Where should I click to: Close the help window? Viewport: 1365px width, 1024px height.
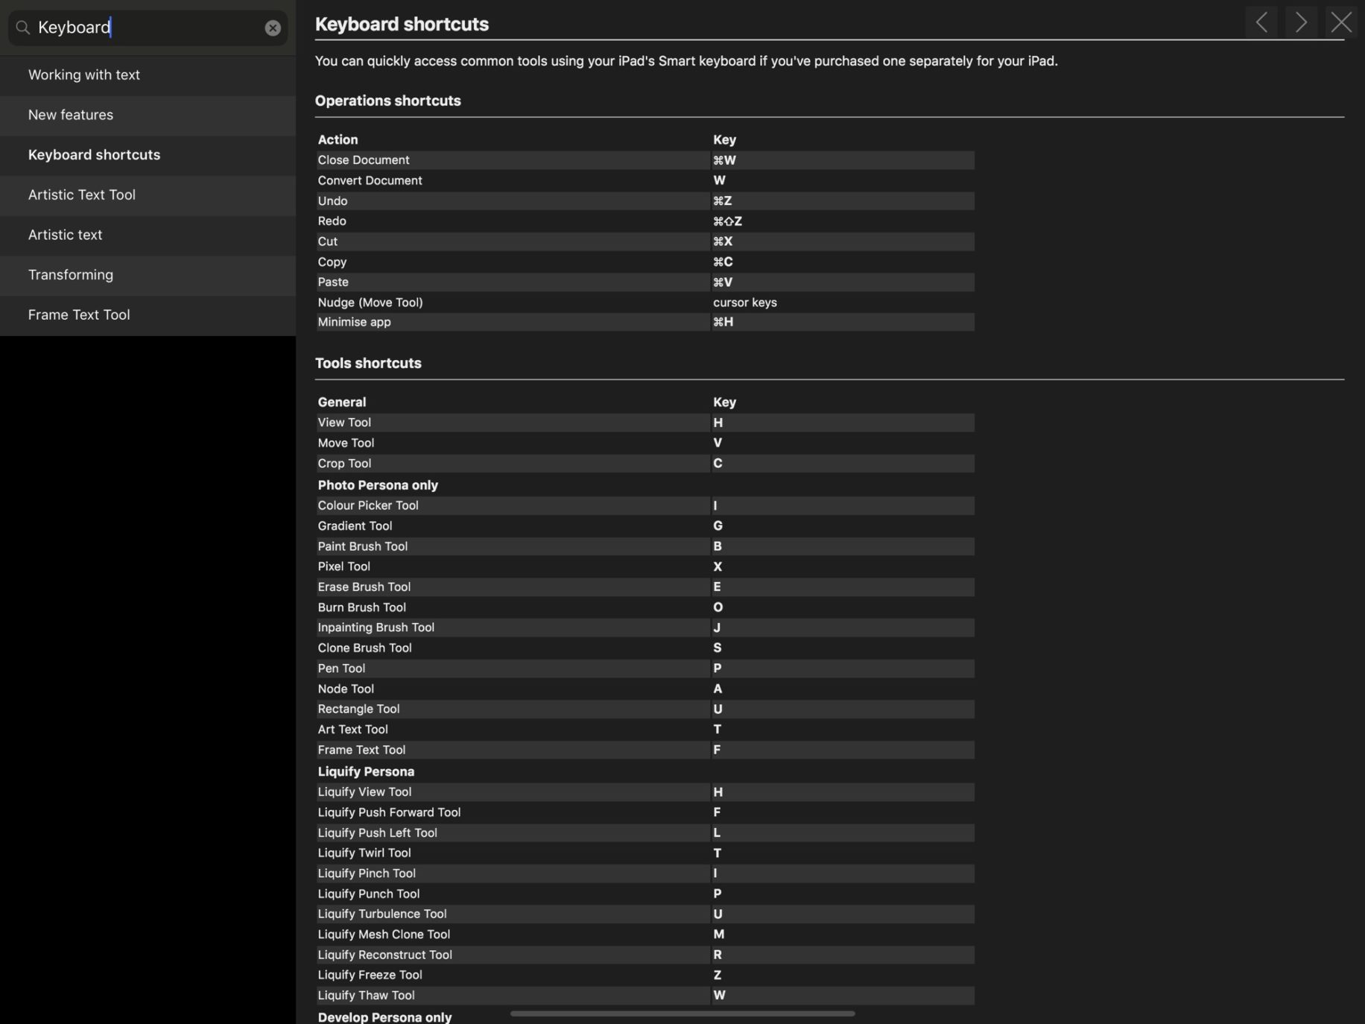coord(1341,22)
